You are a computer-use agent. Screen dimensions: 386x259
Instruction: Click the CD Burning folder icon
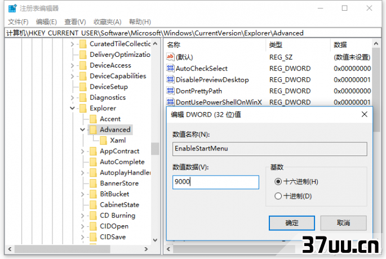click(x=94, y=216)
